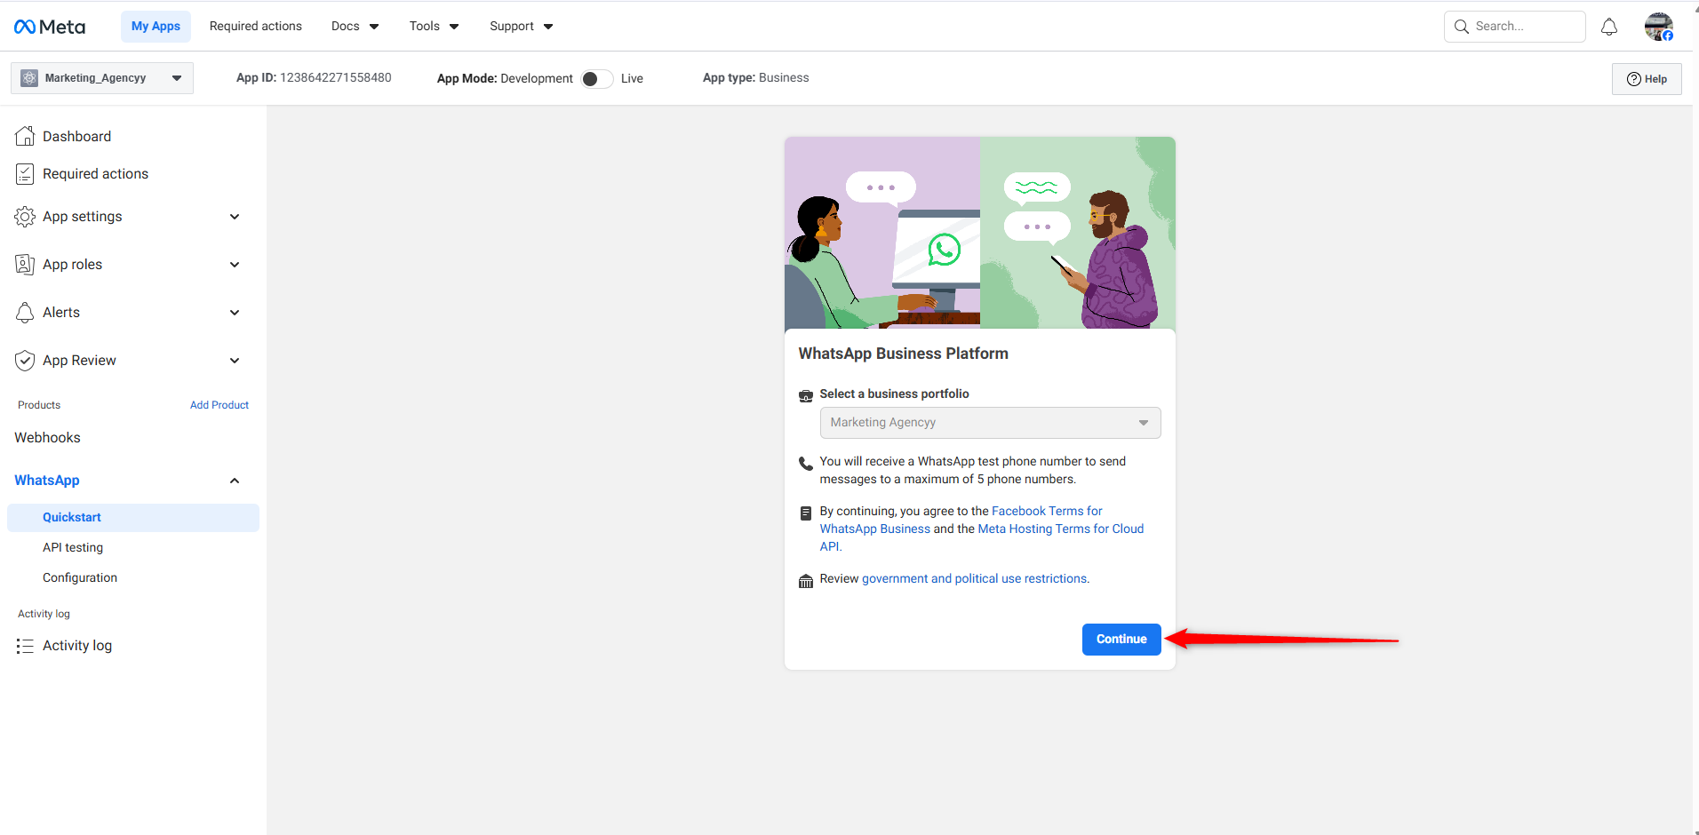Expand the App settings chevron

click(x=235, y=217)
